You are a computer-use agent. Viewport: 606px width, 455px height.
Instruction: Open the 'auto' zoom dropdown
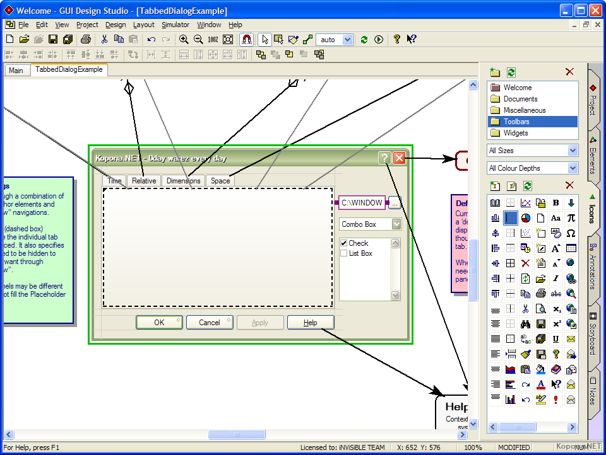pos(347,40)
